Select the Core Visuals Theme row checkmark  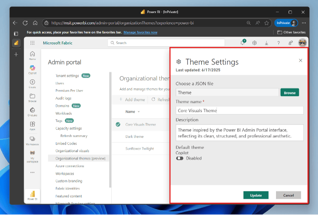[118, 125]
